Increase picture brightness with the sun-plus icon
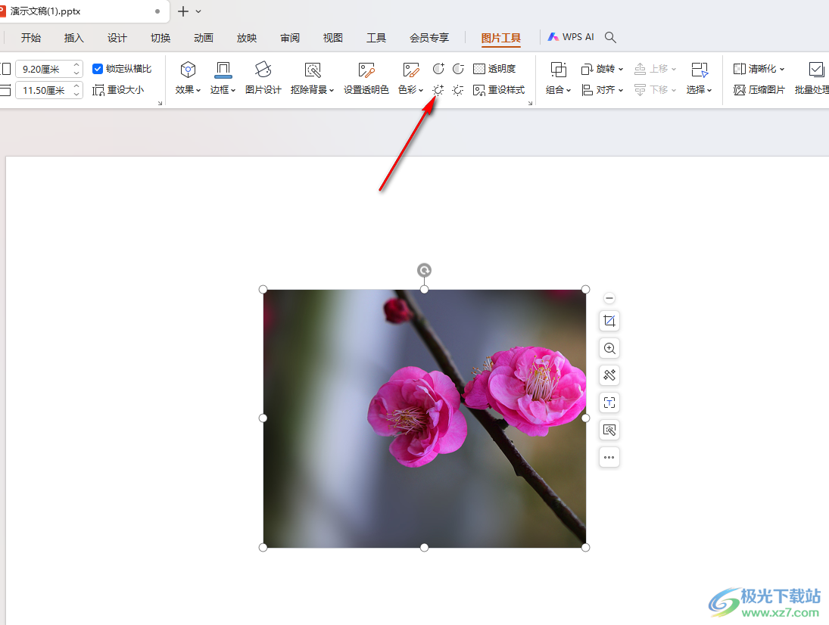Screen dimensions: 829x625 (438, 90)
